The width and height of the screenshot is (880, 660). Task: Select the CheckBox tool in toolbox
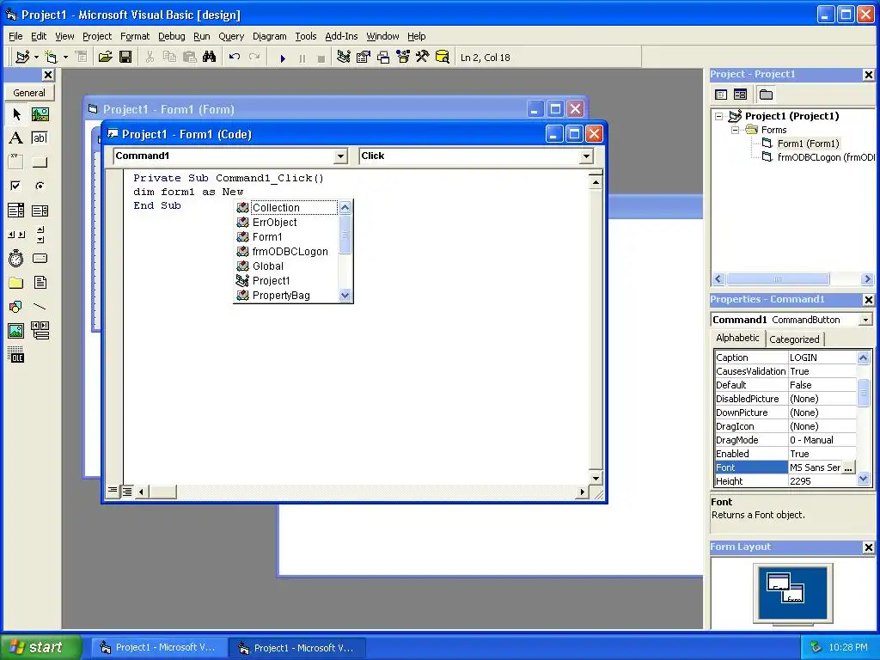click(x=16, y=186)
